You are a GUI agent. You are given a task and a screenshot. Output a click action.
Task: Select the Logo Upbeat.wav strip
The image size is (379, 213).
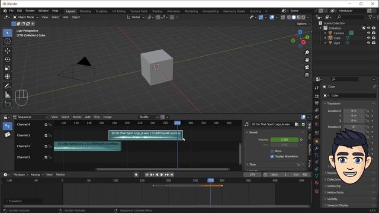(88, 146)
